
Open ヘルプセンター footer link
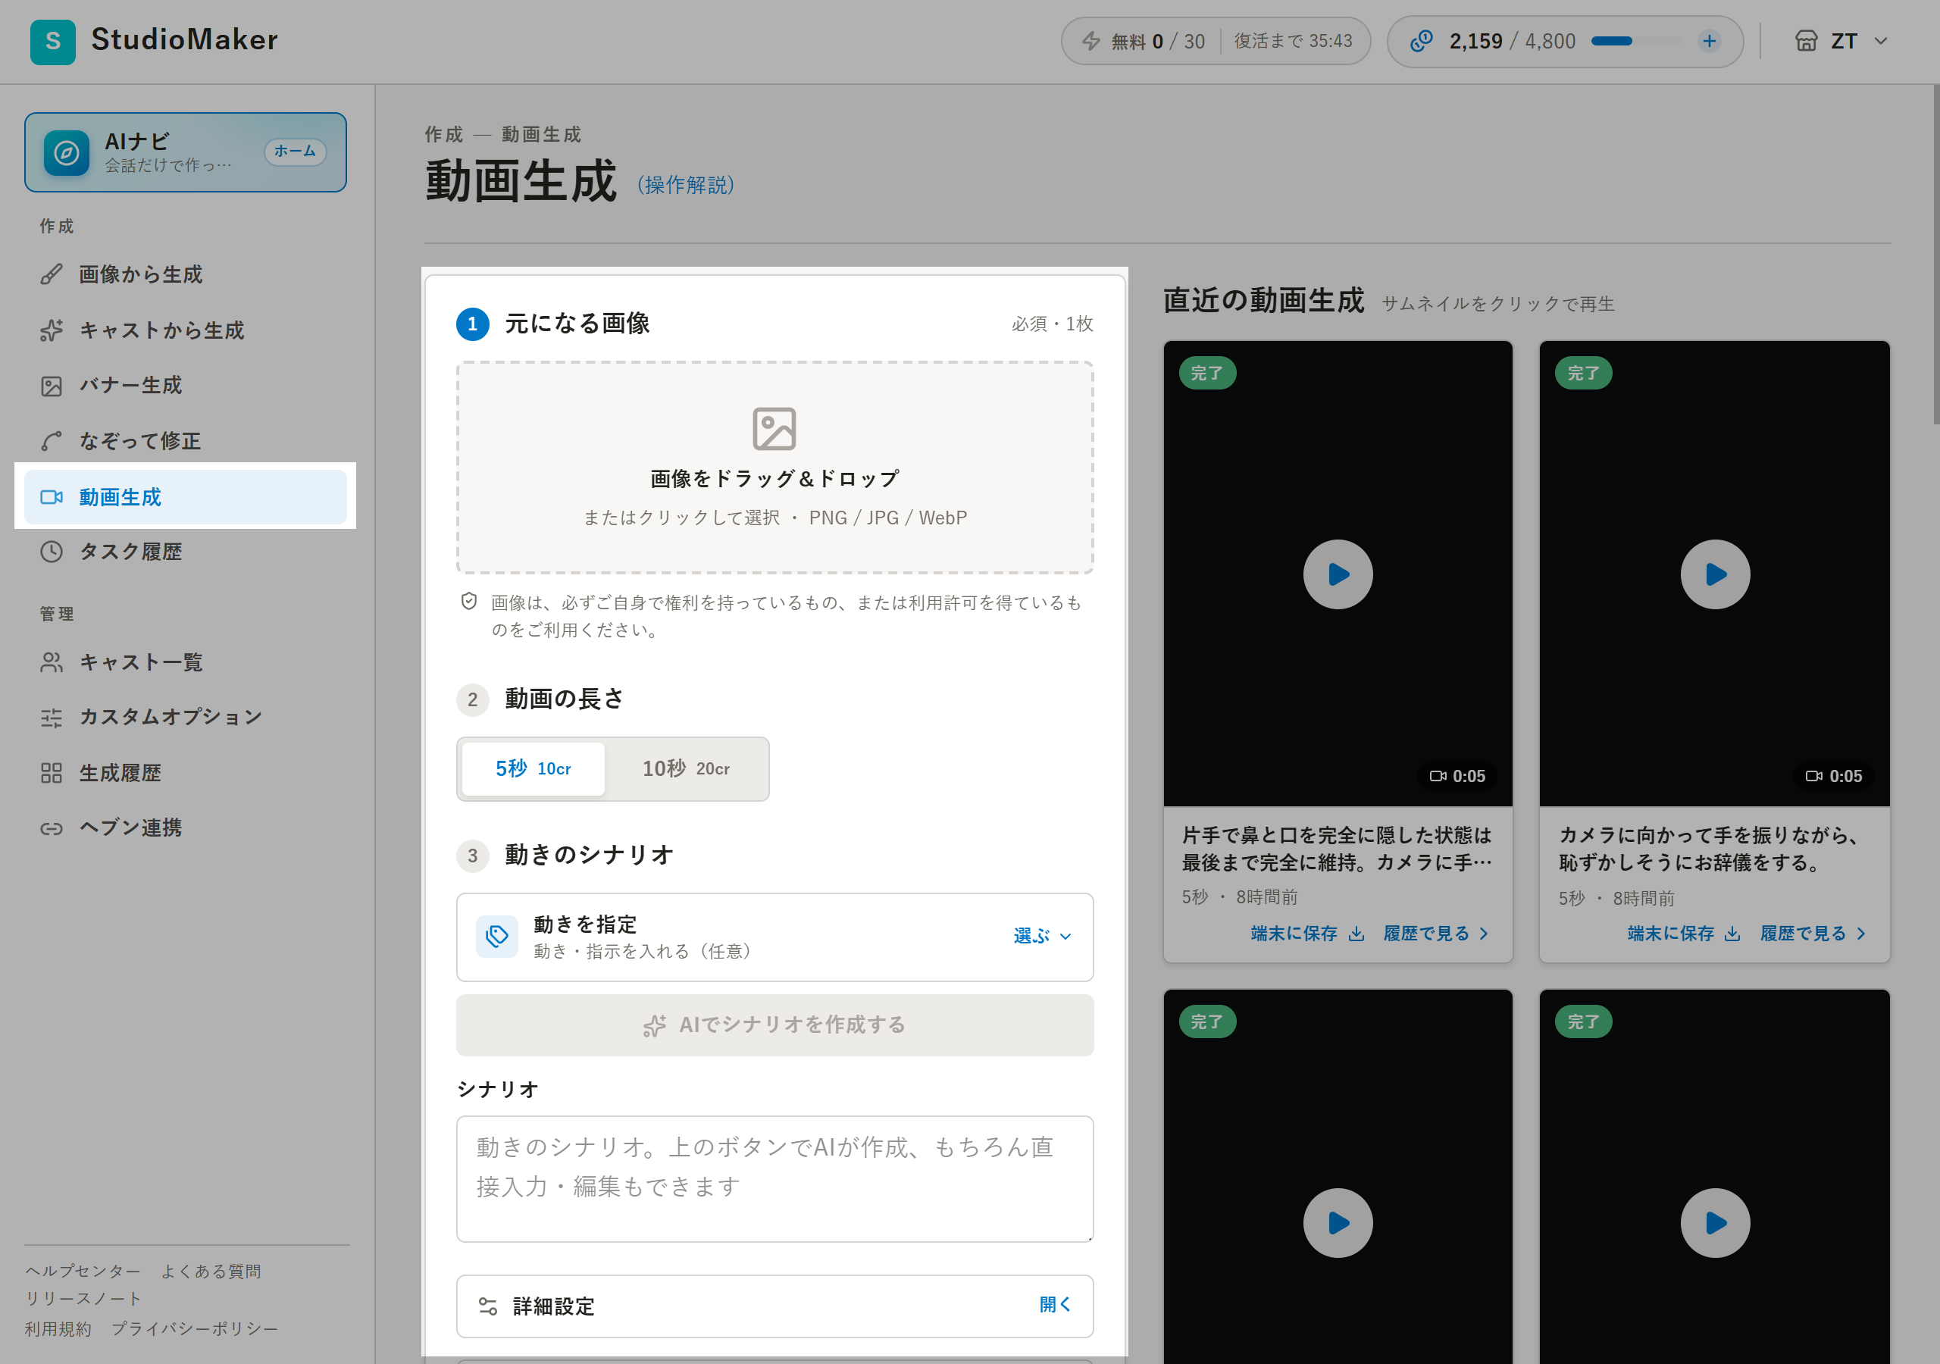click(x=83, y=1272)
